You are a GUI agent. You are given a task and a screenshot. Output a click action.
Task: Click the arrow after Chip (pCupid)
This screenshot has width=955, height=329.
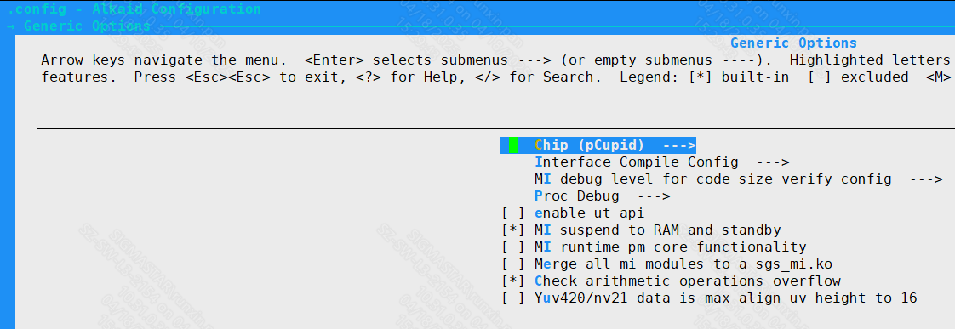click(x=678, y=145)
